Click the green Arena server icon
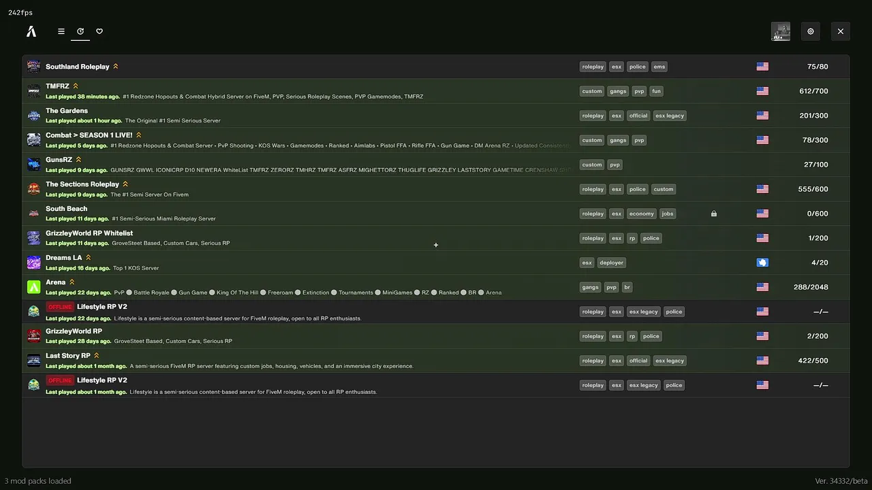 (x=34, y=287)
